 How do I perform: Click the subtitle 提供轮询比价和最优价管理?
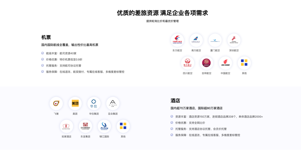162,21
